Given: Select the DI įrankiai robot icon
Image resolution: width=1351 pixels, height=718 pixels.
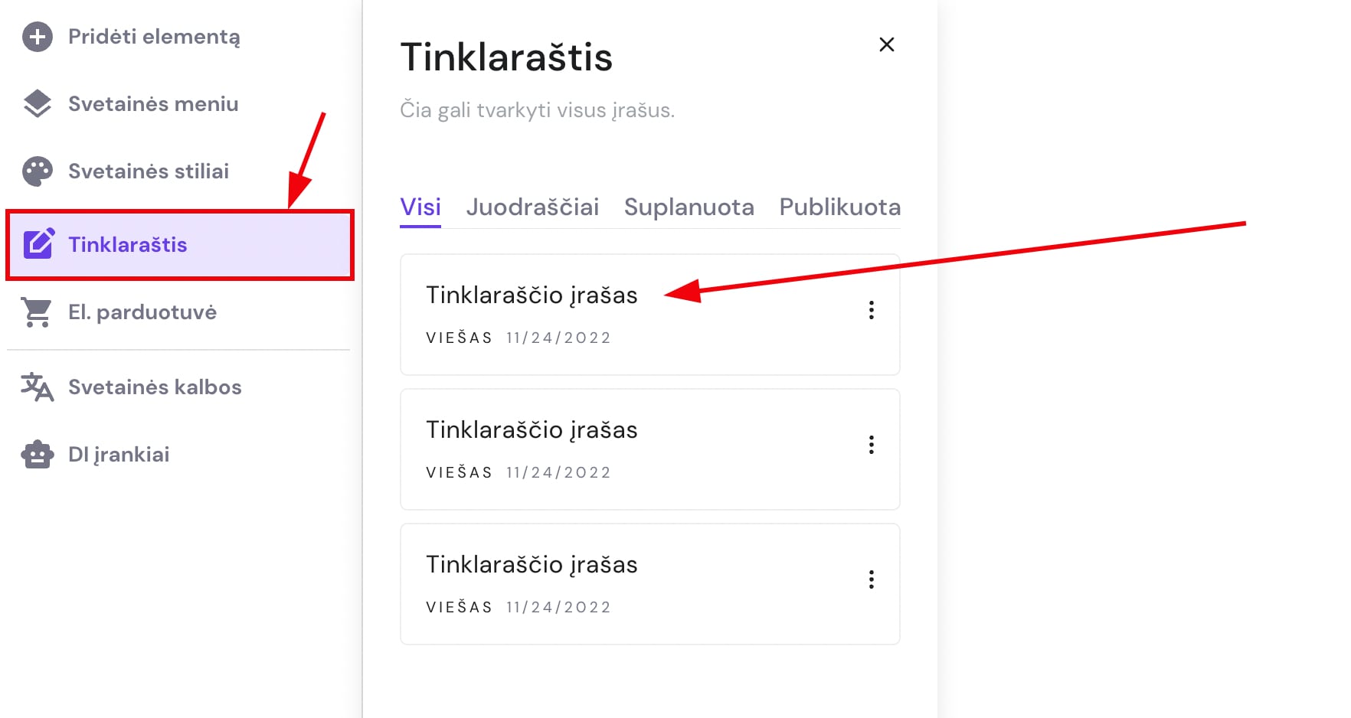Looking at the screenshot, I should click(37, 454).
